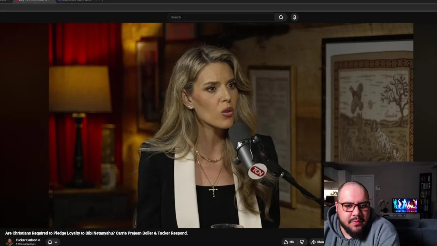
Task: Click the 5.37m subscribers text
Action: coord(26,244)
